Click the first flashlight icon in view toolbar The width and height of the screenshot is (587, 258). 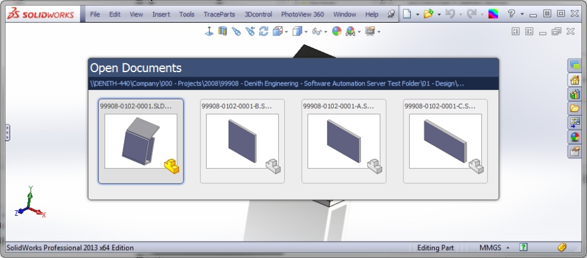coord(236,31)
